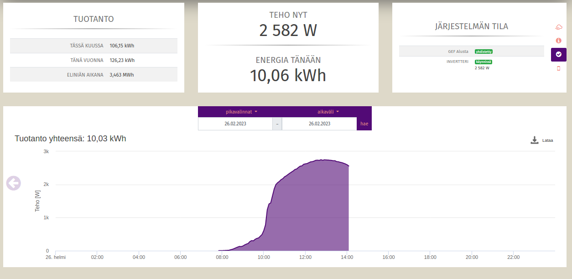The height and width of the screenshot is (279, 572).
Task: Select the ELINIÄN AIKANA lifetime row
Action: tap(94, 75)
